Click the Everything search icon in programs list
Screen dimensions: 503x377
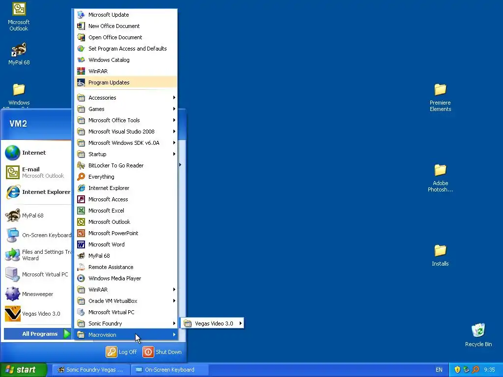pos(81,177)
